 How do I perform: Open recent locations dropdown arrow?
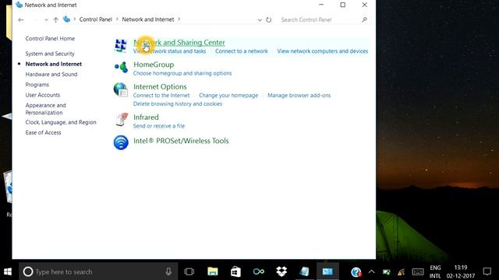click(46, 19)
